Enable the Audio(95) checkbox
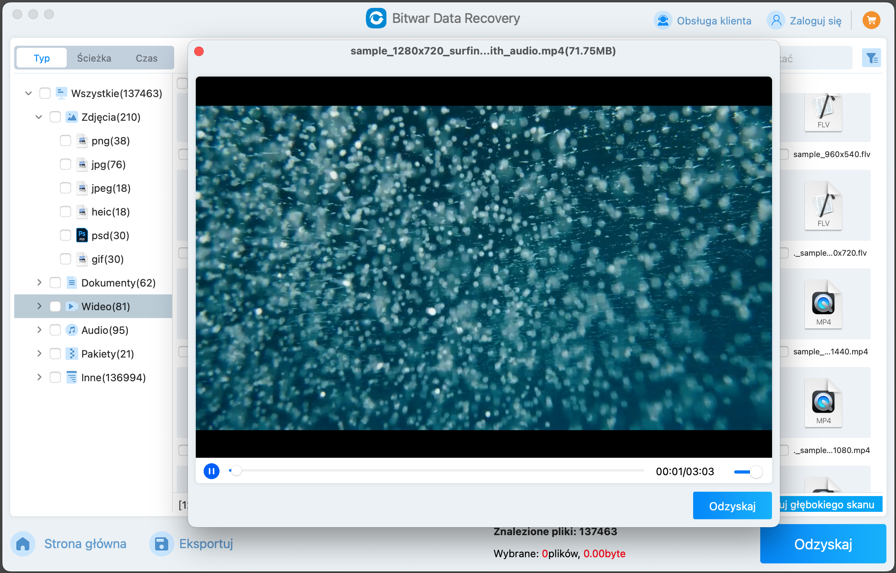The height and width of the screenshot is (573, 896). click(55, 330)
